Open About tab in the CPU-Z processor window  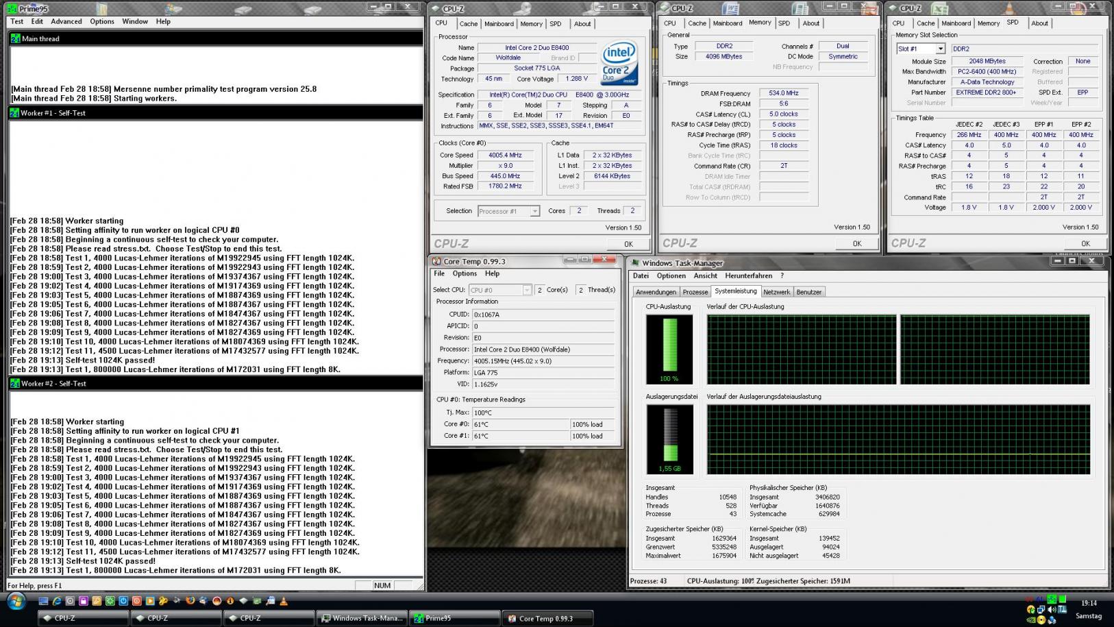pyautogui.click(x=582, y=24)
